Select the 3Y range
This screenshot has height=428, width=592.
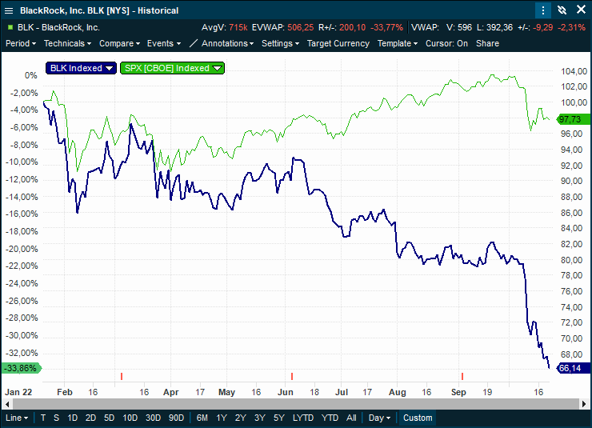(x=260, y=418)
